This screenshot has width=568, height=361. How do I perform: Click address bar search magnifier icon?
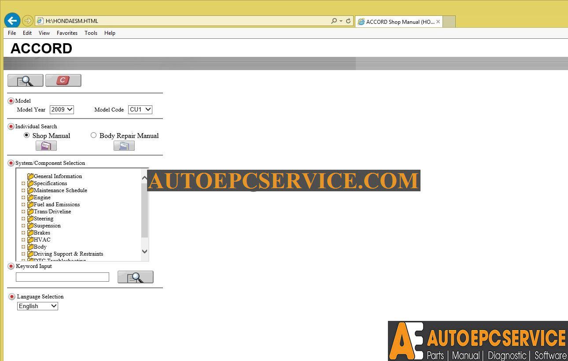point(334,21)
